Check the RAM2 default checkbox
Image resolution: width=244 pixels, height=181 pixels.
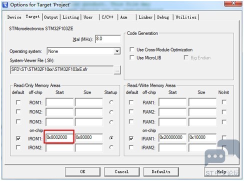coord(131,111)
